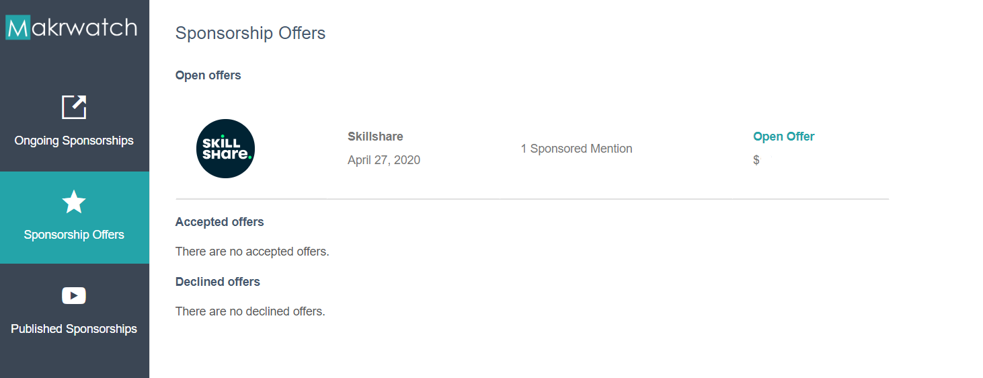
Task: Click the Accepted offers section heading
Action: pyautogui.click(x=219, y=222)
